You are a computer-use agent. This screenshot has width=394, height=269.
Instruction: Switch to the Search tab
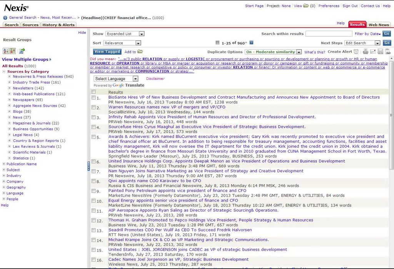tap(12, 25)
